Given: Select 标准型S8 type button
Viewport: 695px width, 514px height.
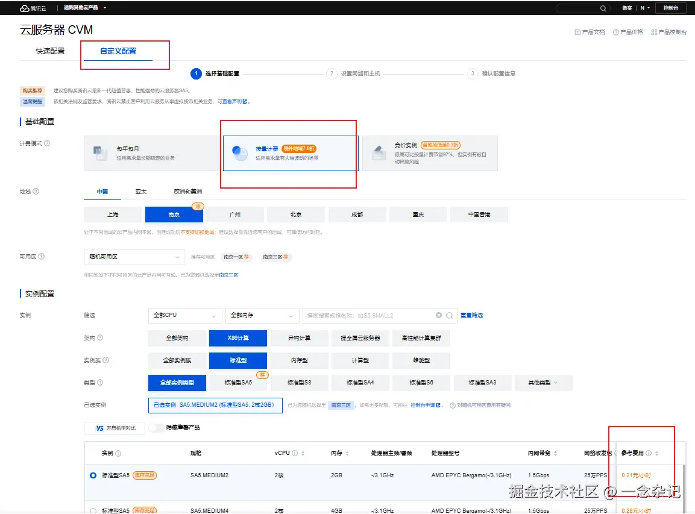Looking at the screenshot, I should pyautogui.click(x=299, y=383).
